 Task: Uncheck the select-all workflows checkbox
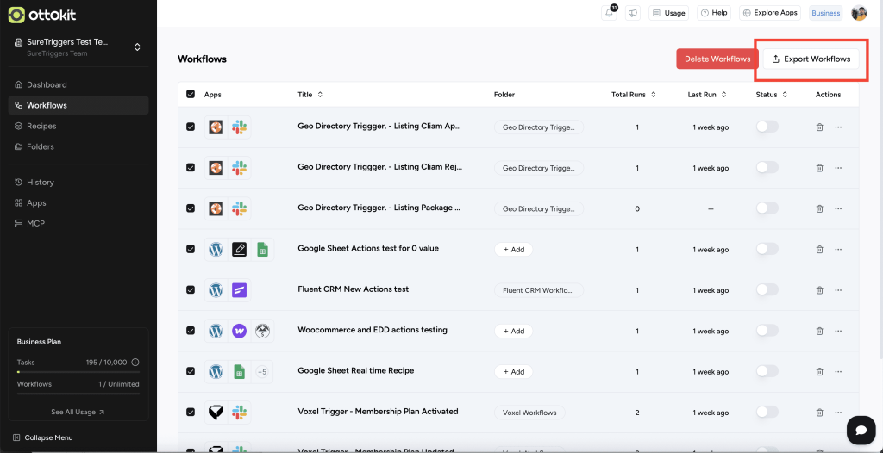[191, 95]
